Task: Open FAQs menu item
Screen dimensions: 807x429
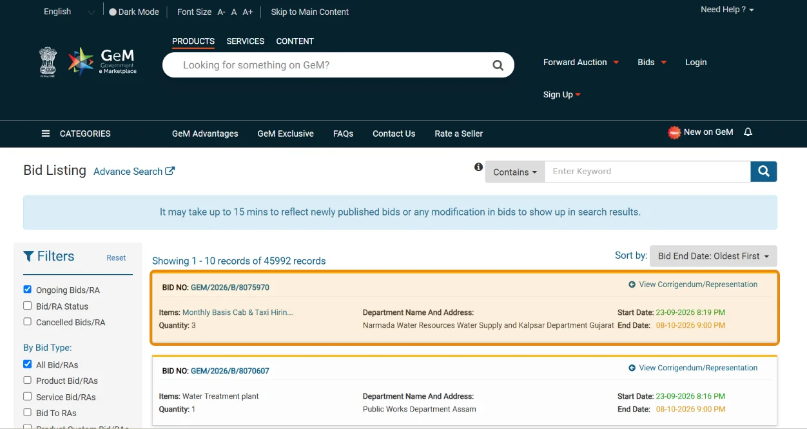Action: click(343, 134)
